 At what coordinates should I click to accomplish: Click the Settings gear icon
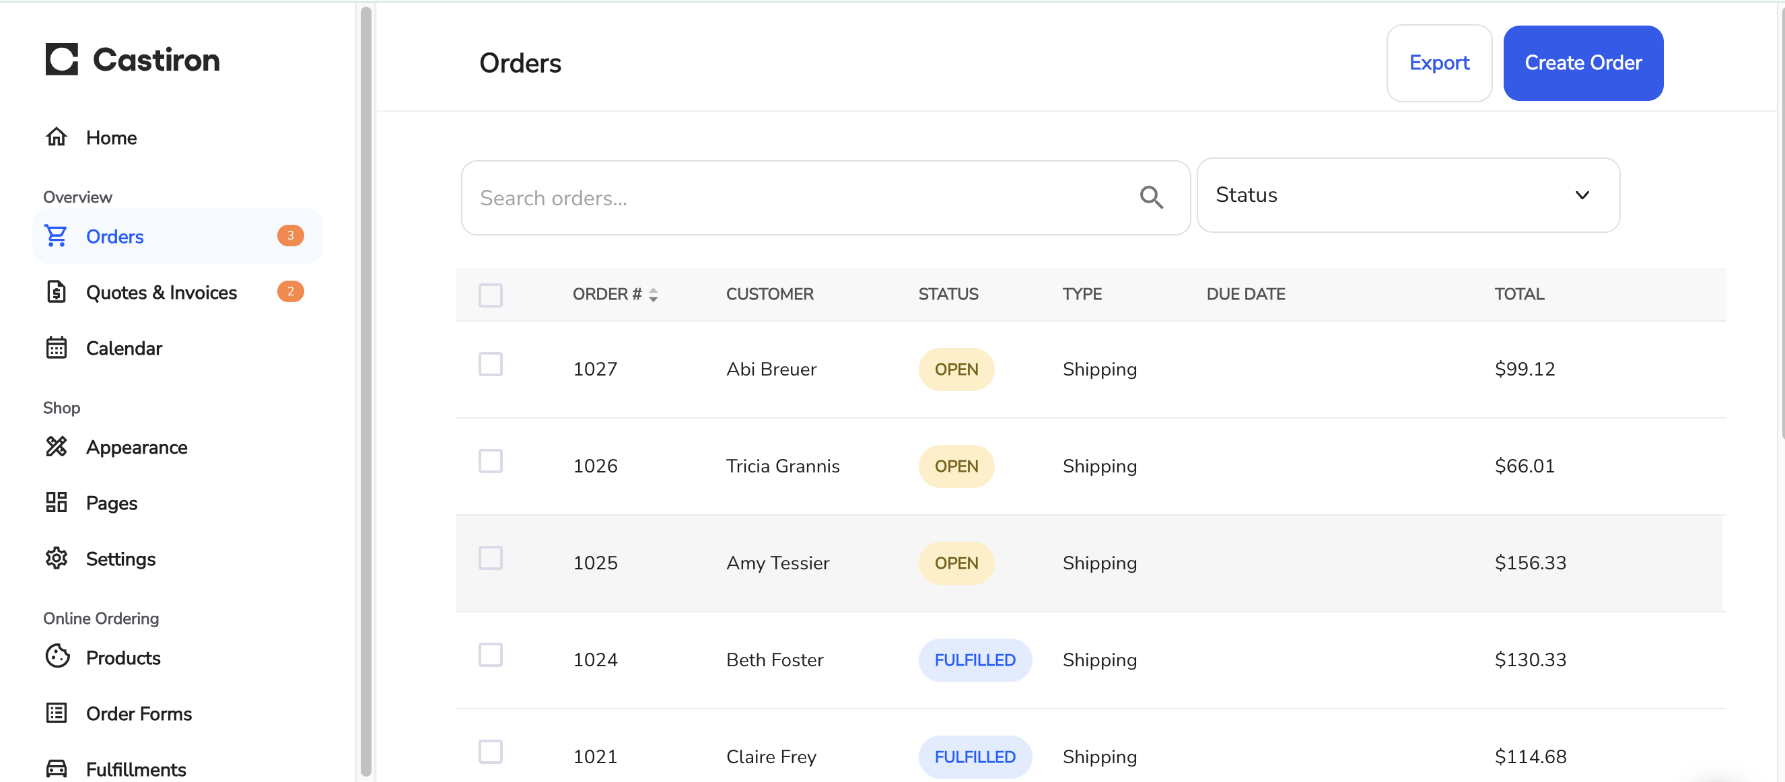(56, 559)
